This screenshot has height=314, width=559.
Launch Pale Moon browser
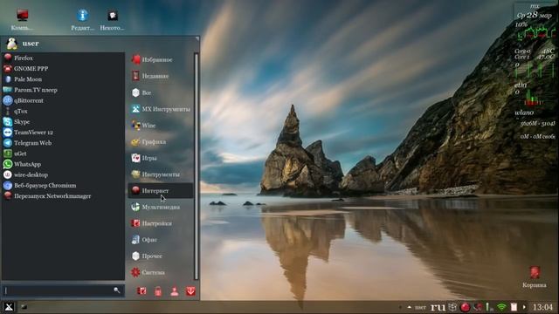(63, 79)
